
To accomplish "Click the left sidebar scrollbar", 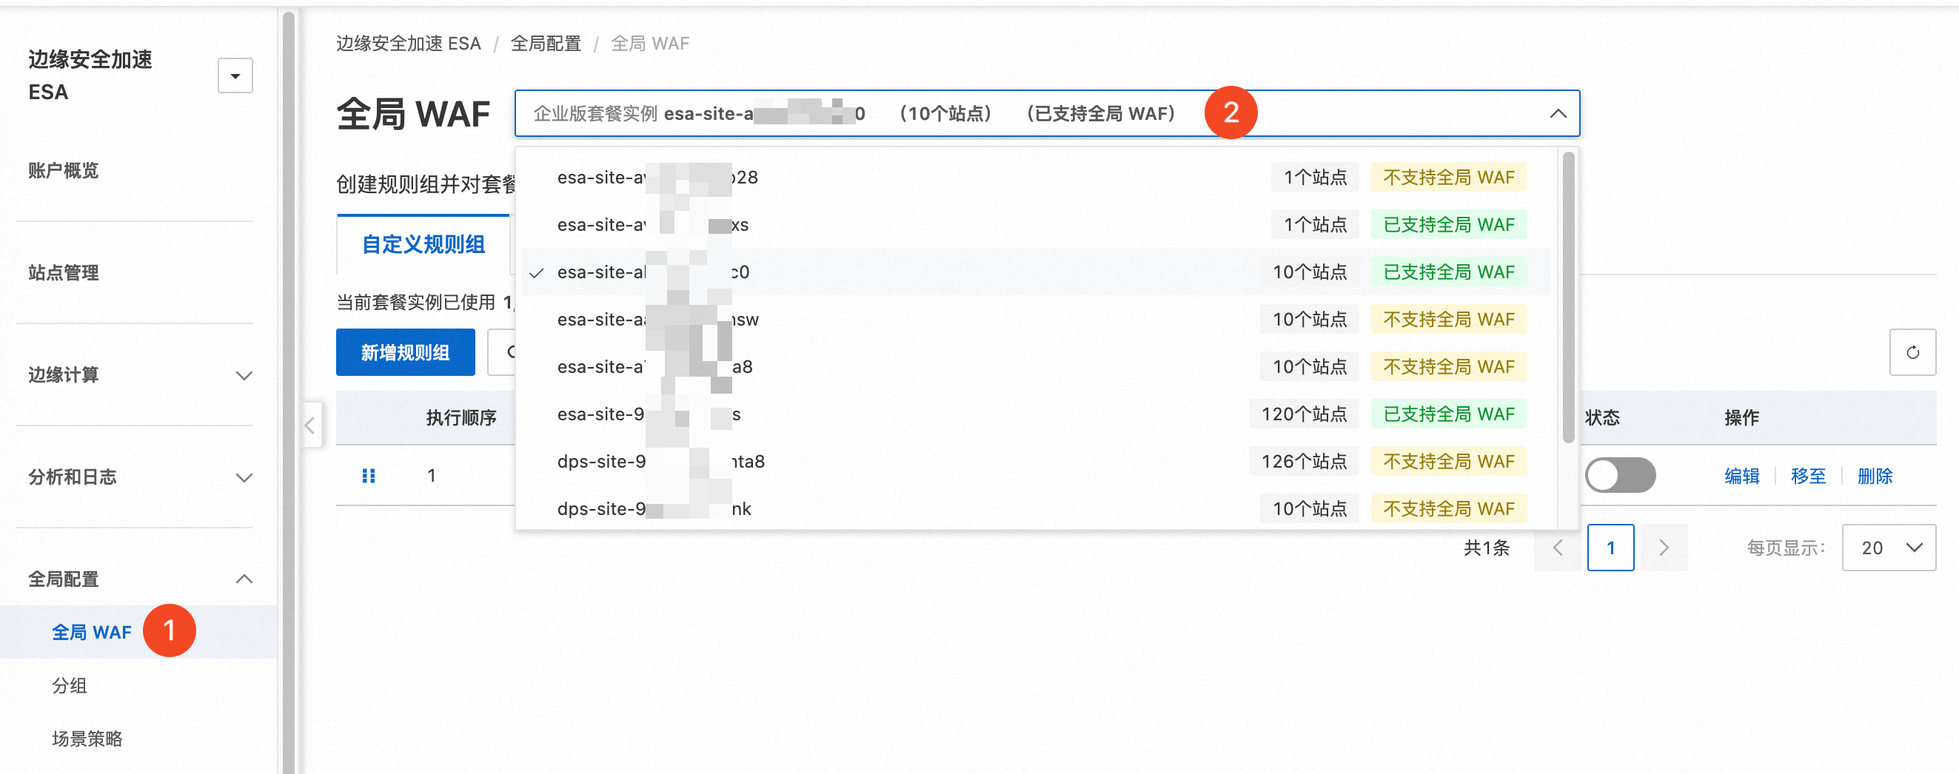I will 288,391.
